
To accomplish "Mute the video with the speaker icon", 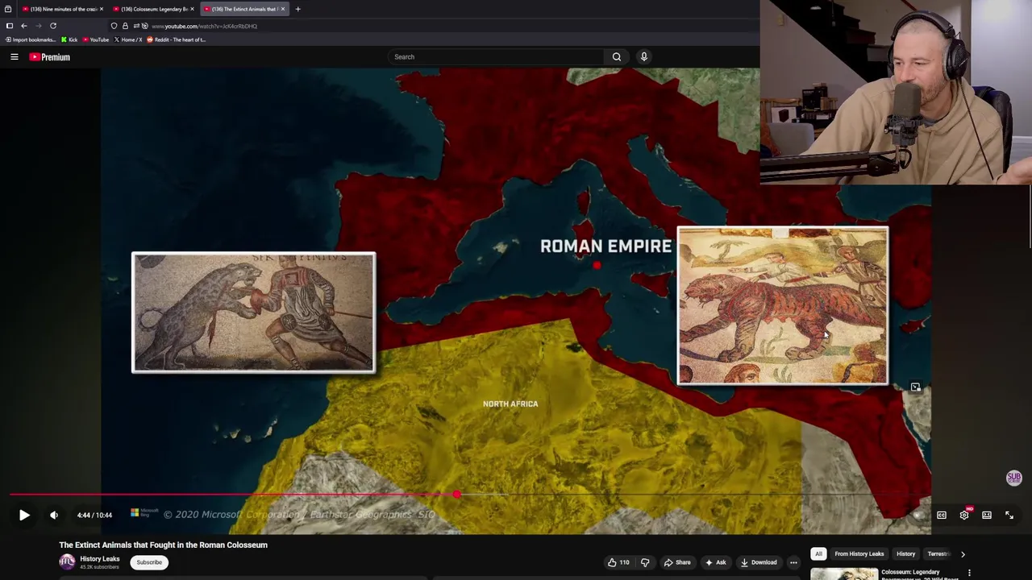I will 54,515.
